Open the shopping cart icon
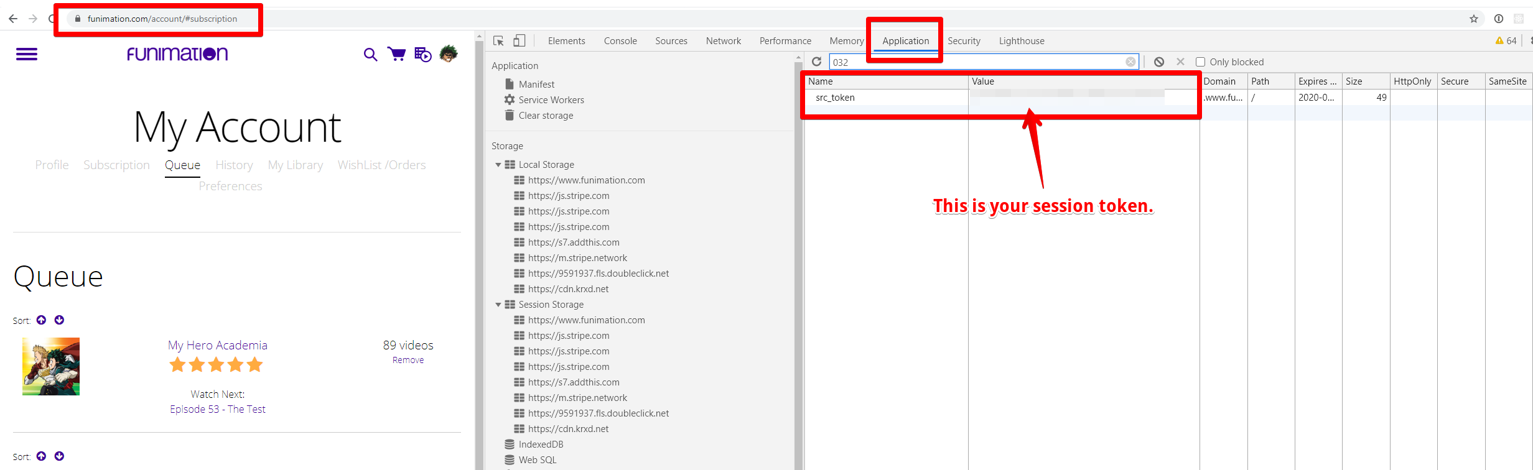Viewport: 1533px width, 470px height. pyautogui.click(x=396, y=54)
